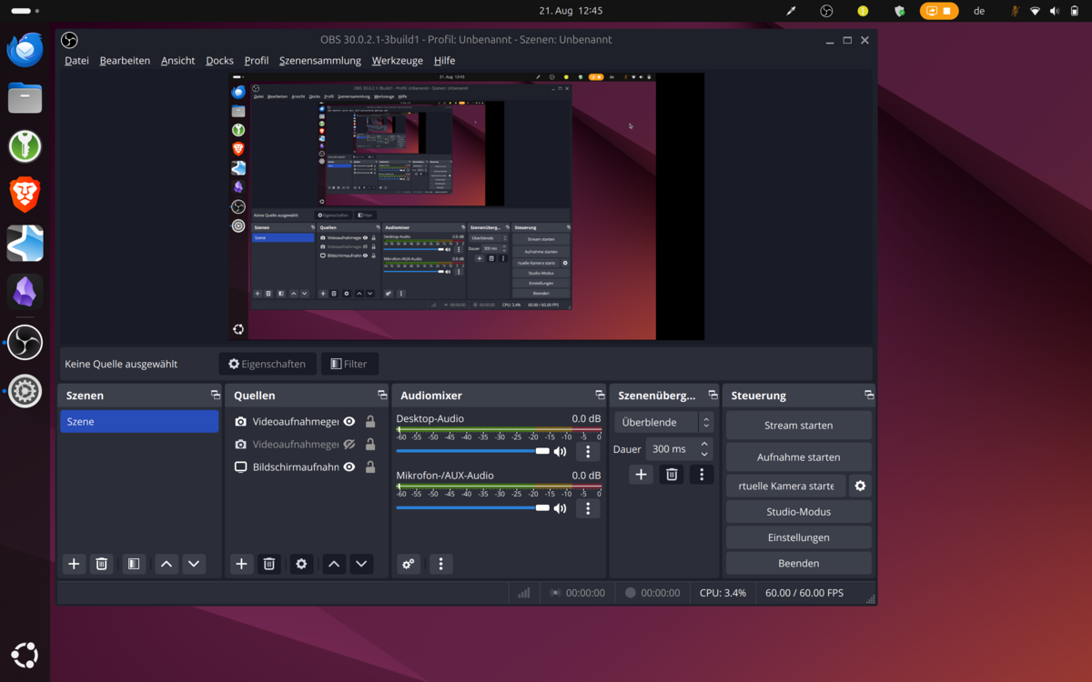Enable Studio-Modus
Viewport: 1092px width, 682px height.
click(798, 512)
